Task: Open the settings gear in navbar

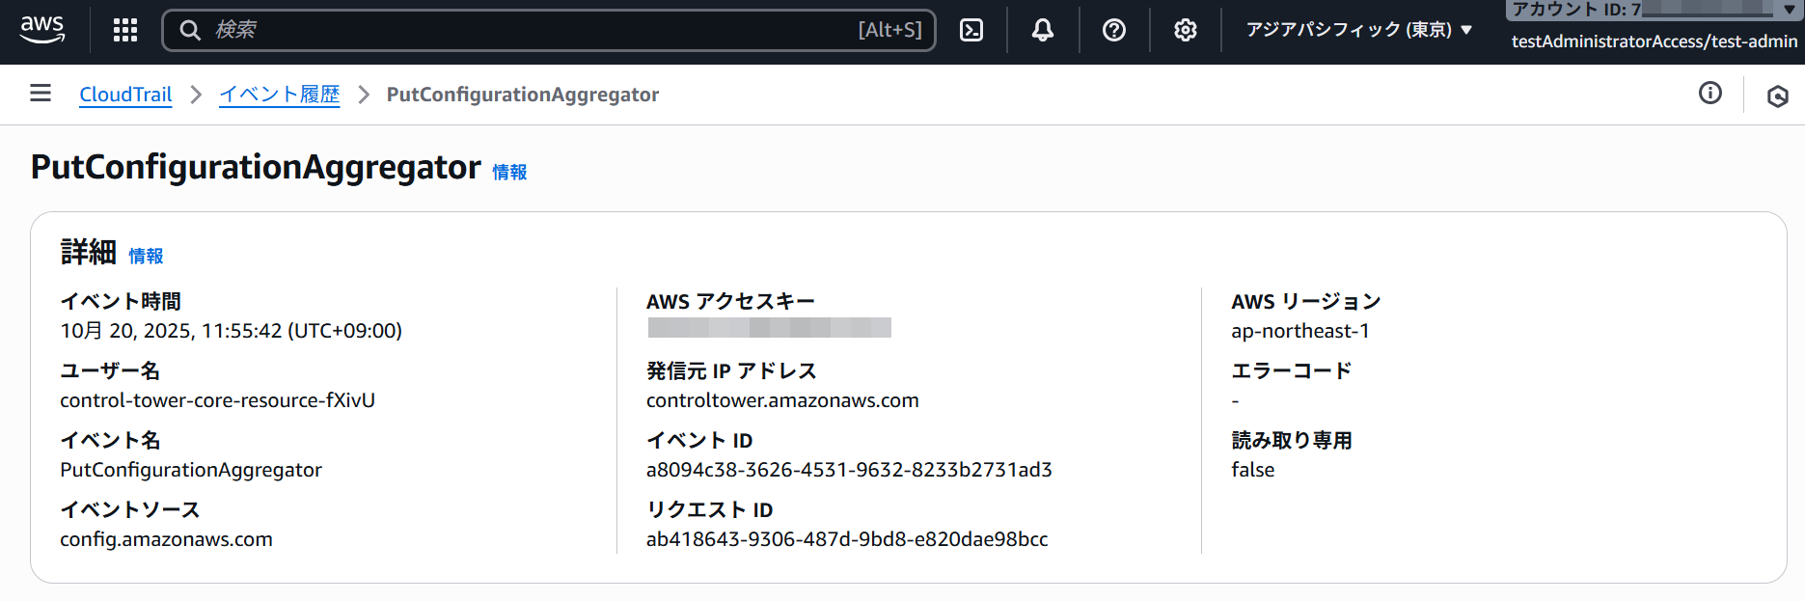Action: point(1186,30)
